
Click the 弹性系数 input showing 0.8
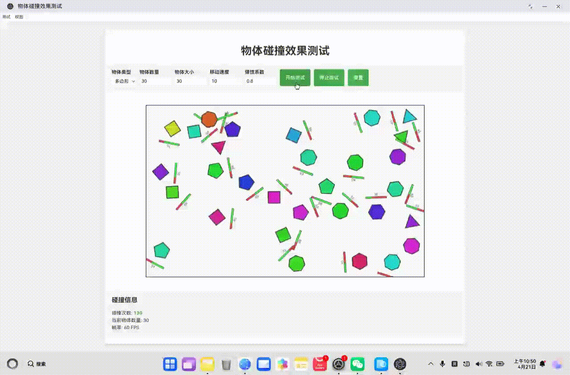coord(258,81)
